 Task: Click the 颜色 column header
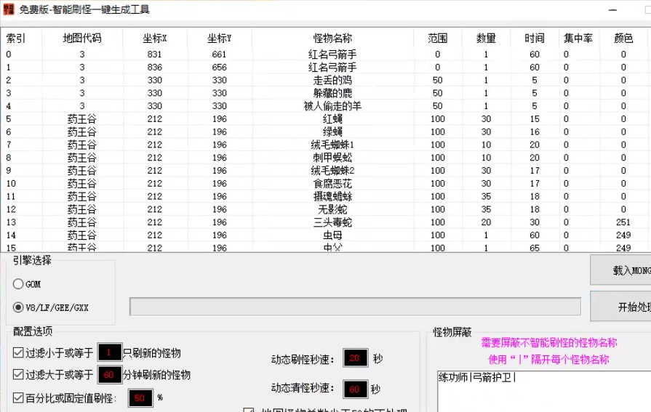point(623,39)
